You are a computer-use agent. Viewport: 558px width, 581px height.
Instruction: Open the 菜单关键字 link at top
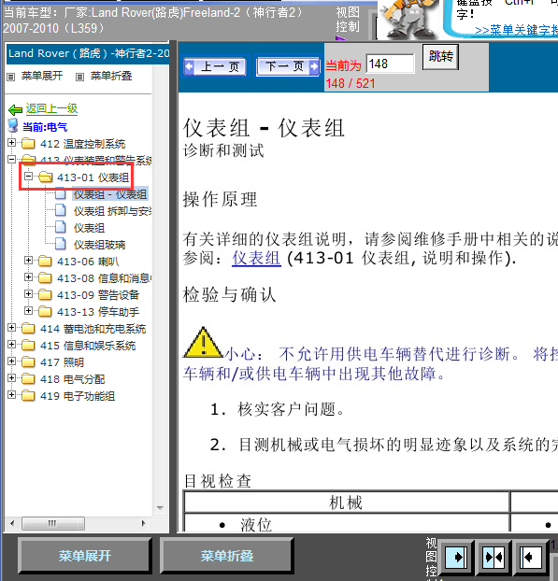click(516, 30)
